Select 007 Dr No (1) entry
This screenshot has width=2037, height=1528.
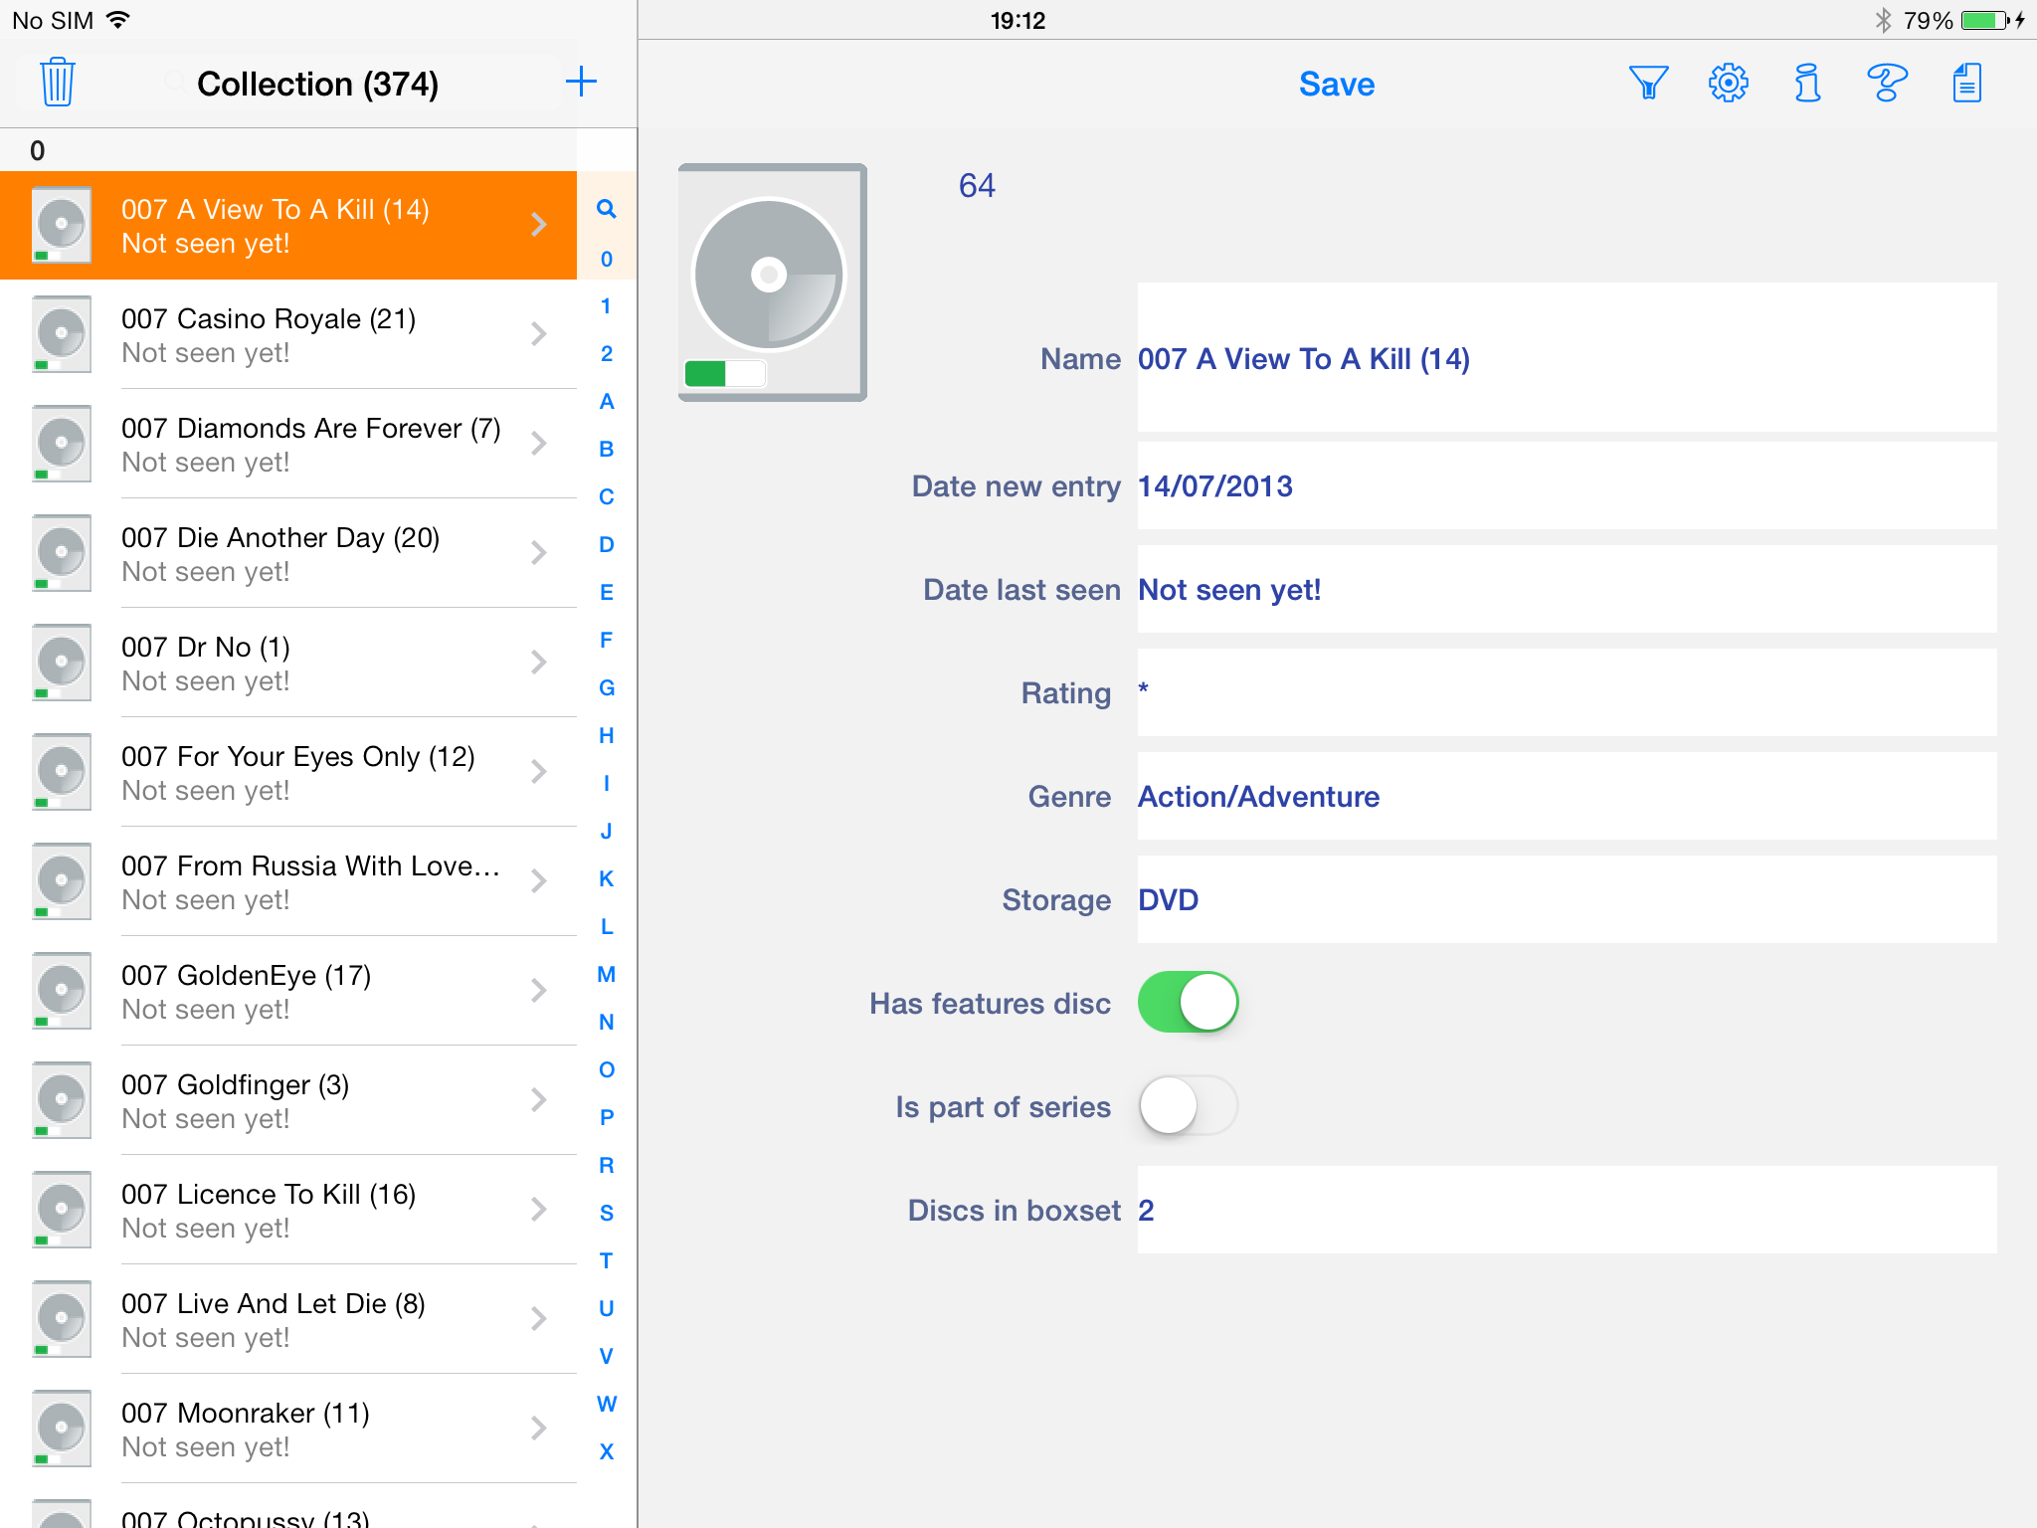click(298, 663)
